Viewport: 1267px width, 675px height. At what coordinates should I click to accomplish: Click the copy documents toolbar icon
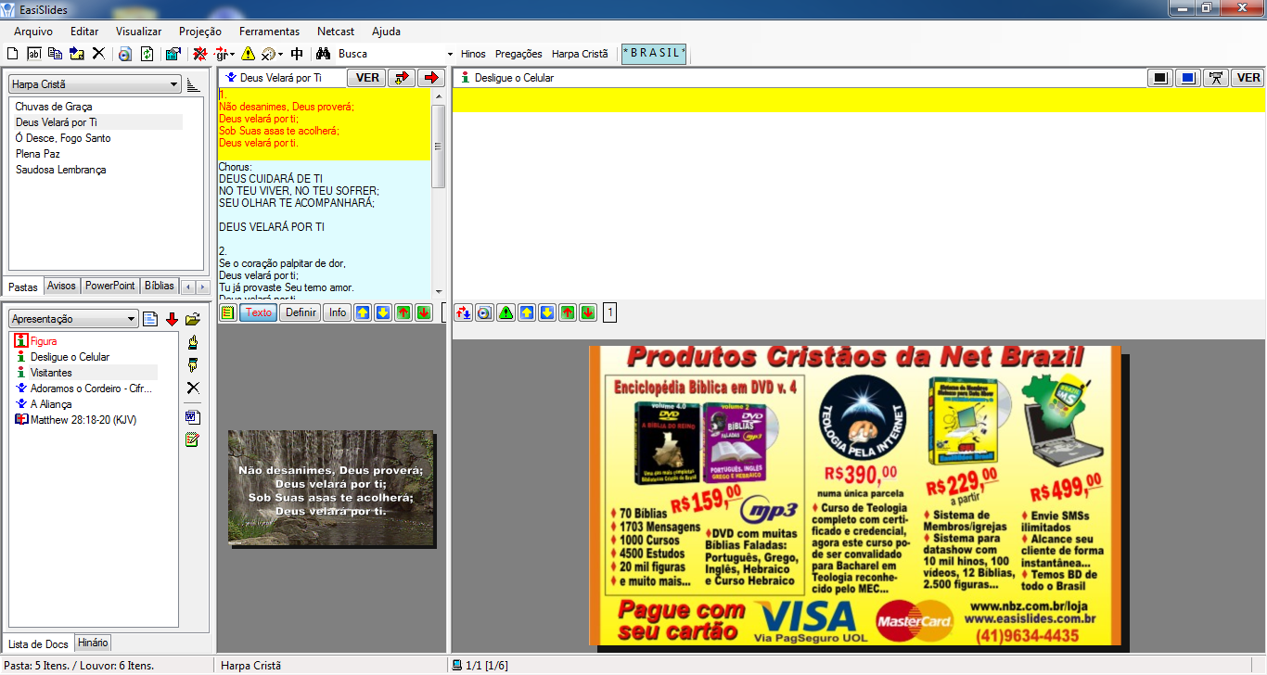pyautogui.click(x=56, y=54)
